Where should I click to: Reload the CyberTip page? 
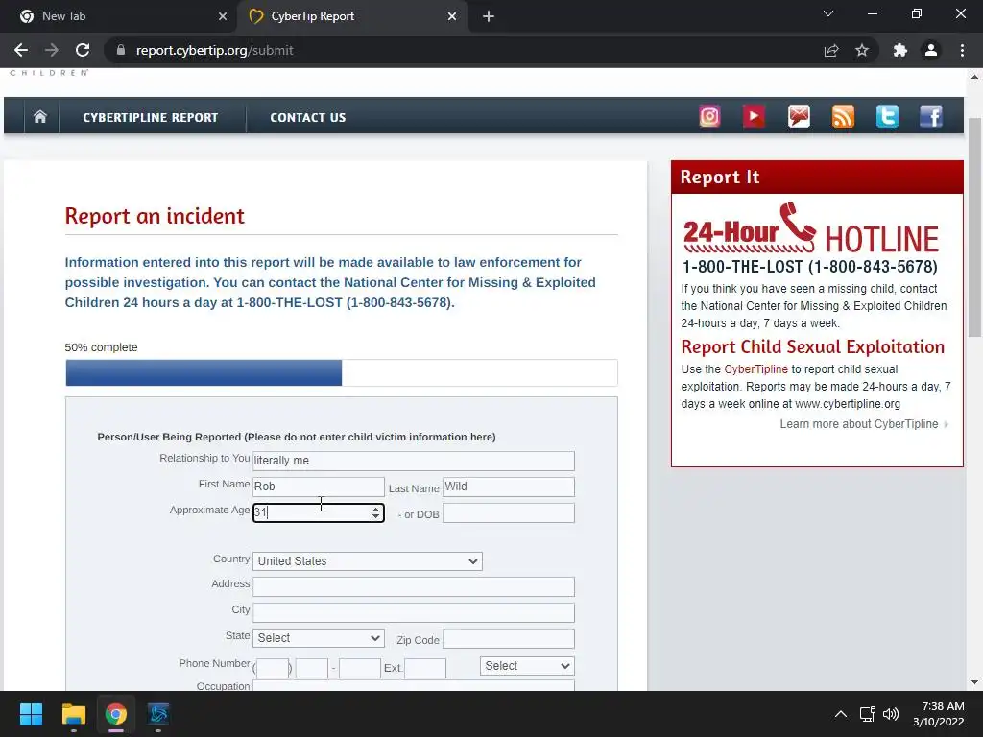pyautogui.click(x=83, y=50)
